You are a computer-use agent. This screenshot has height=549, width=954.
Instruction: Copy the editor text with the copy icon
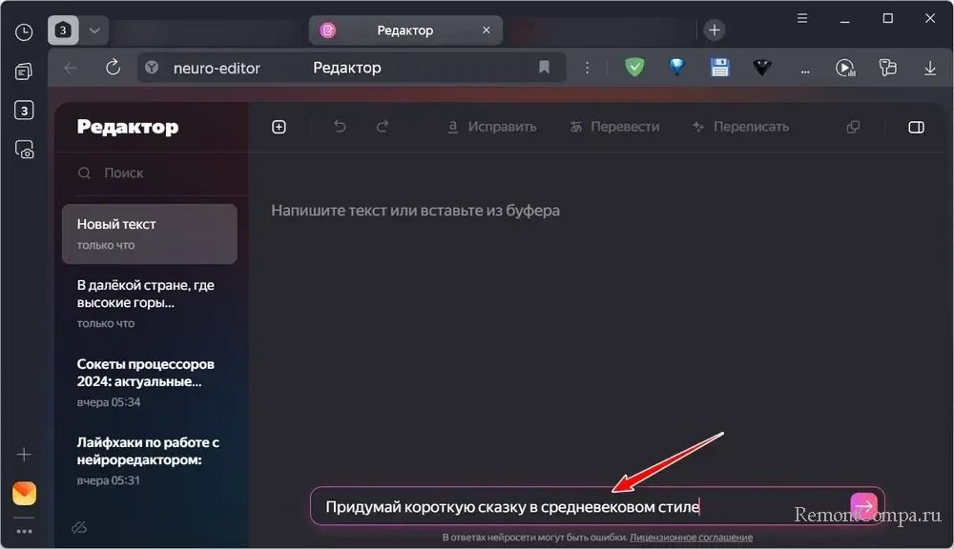tap(854, 127)
